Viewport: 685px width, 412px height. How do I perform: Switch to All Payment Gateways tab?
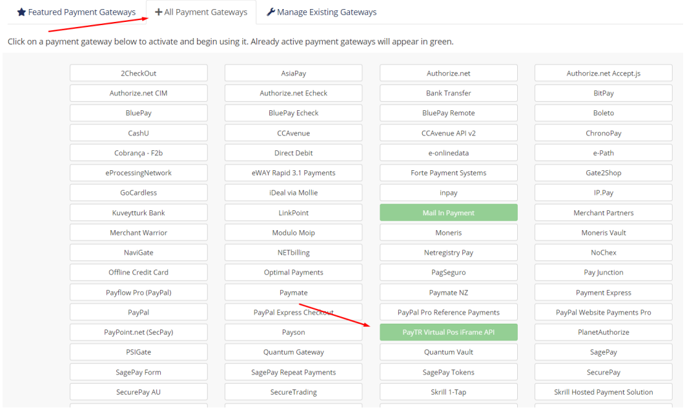(201, 12)
